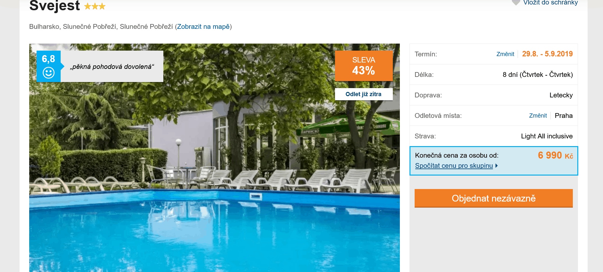This screenshot has width=603, height=272.
Task: Click the Odlet již zítra label
Action: (x=364, y=94)
